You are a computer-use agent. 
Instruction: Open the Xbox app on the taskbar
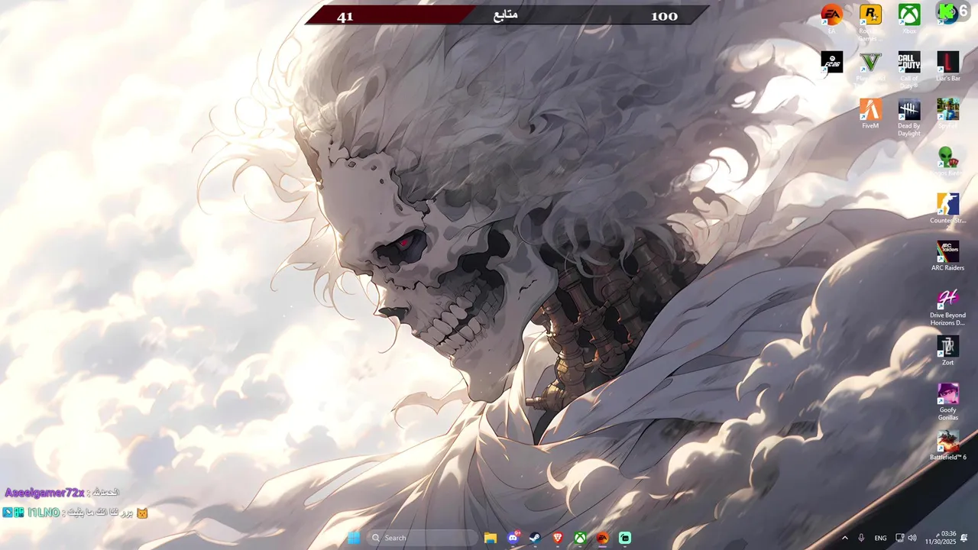click(x=581, y=538)
